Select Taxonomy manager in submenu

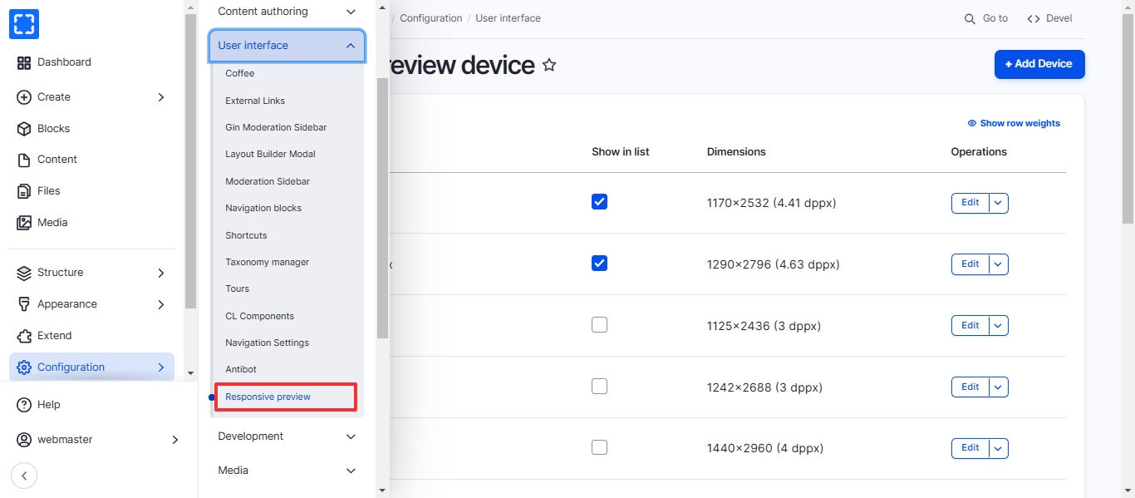[x=267, y=262]
